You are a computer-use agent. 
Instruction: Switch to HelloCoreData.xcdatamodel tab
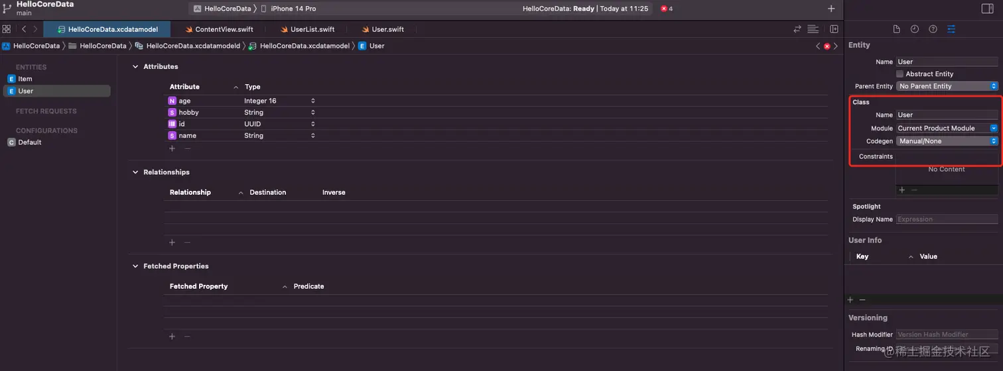pyautogui.click(x=107, y=29)
